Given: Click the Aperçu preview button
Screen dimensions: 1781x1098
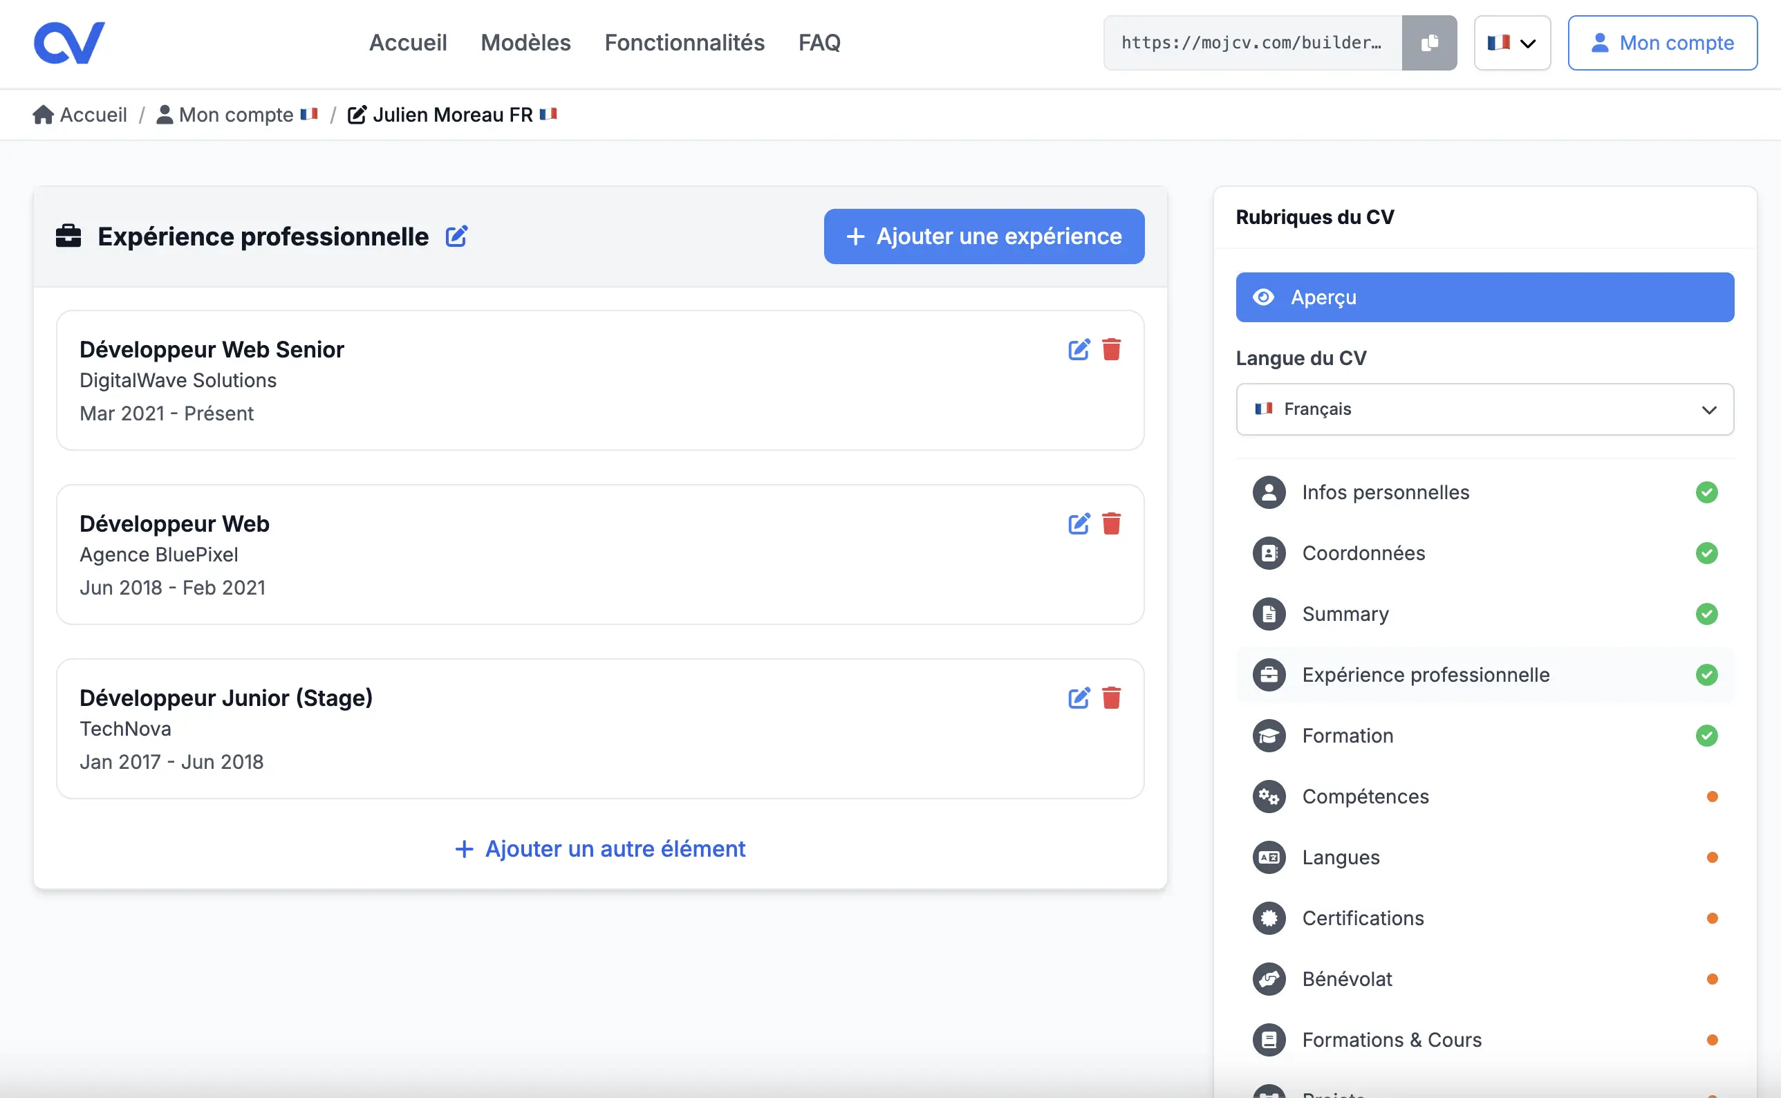Looking at the screenshot, I should pyautogui.click(x=1484, y=297).
